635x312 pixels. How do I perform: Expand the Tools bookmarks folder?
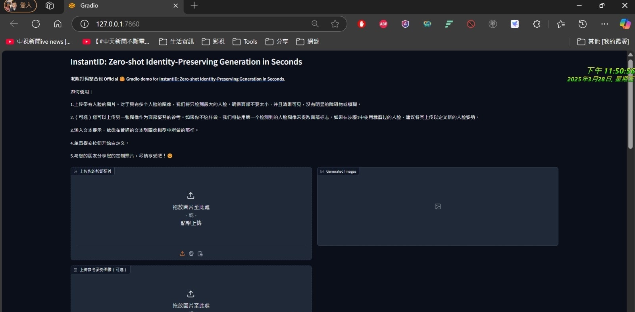pyautogui.click(x=245, y=42)
